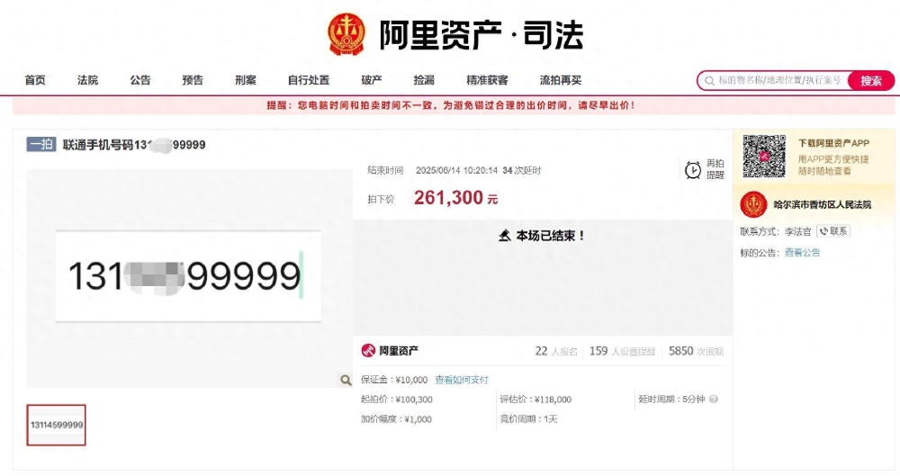The image size is (900, 476).
Task: Click the search magnifier icon in the search box
Action: (709, 80)
